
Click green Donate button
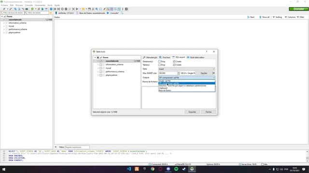[x=298, y=9]
